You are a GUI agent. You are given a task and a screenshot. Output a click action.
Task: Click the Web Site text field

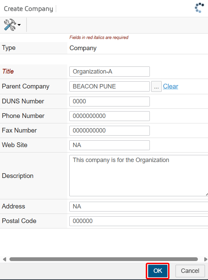click(109, 145)
